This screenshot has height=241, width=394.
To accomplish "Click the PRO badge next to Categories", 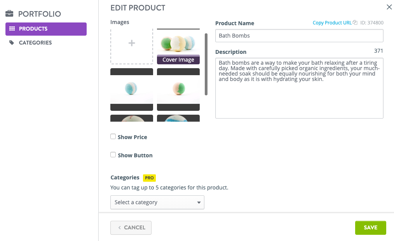I will pos(149,178).
